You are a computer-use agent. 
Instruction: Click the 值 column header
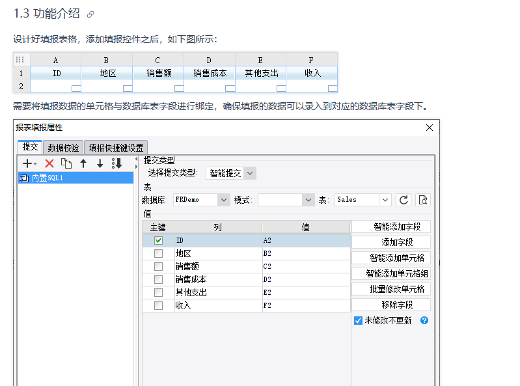[306, 227]
